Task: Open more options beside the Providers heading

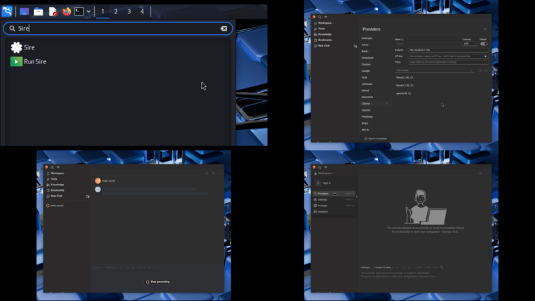Action: [485, 29]
